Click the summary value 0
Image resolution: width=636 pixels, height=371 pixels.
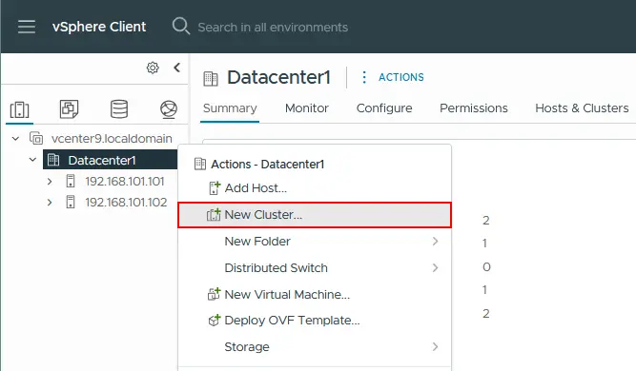486,267
